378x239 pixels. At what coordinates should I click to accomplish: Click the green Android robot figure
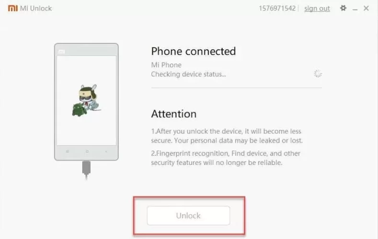79,110
